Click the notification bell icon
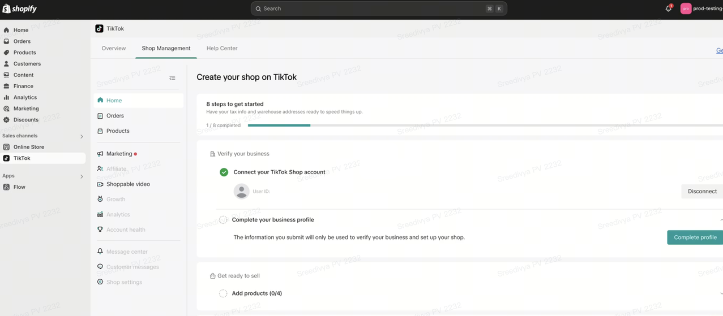Screen dimensions: 723x316 (668, 8)
